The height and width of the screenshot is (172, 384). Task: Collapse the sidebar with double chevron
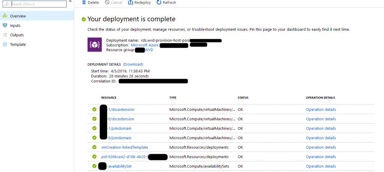click(70, 1)
